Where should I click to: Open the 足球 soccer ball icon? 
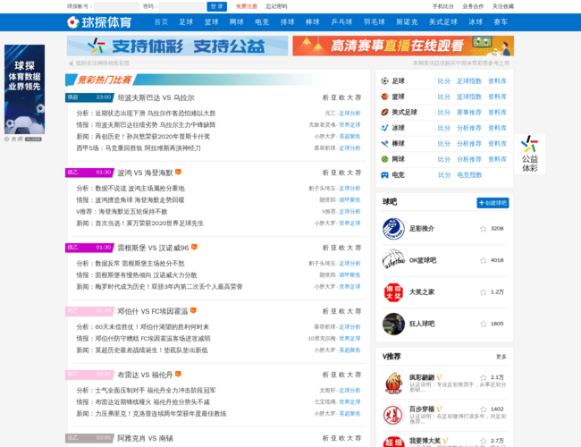384,80
